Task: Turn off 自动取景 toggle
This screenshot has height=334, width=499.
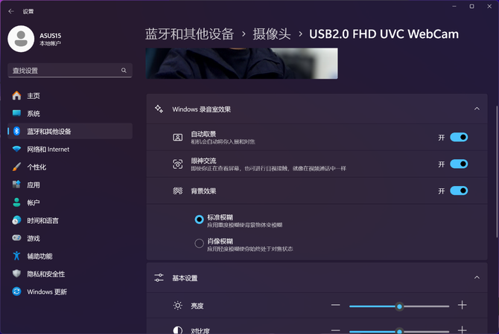Action: (459, 138)
